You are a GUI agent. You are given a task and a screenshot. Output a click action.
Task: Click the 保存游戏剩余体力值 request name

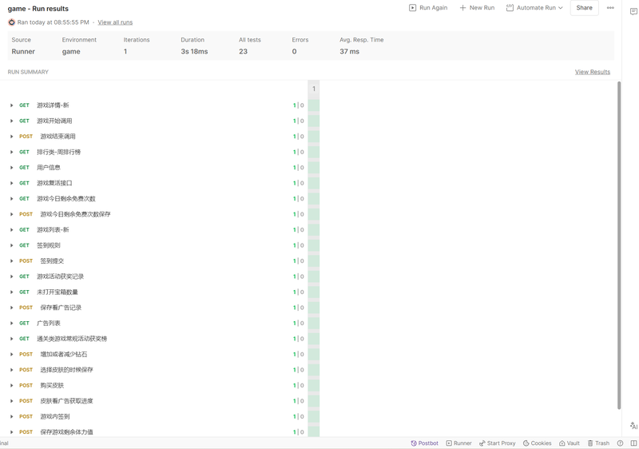click(x=66, y=432)
